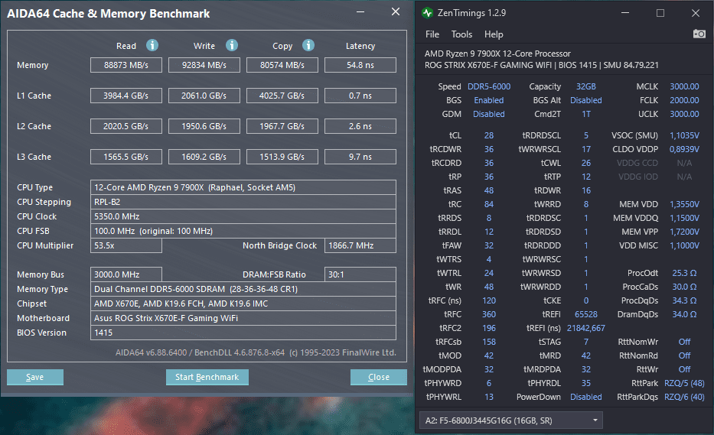Click the BGS Enabled value

click(488, 100)
